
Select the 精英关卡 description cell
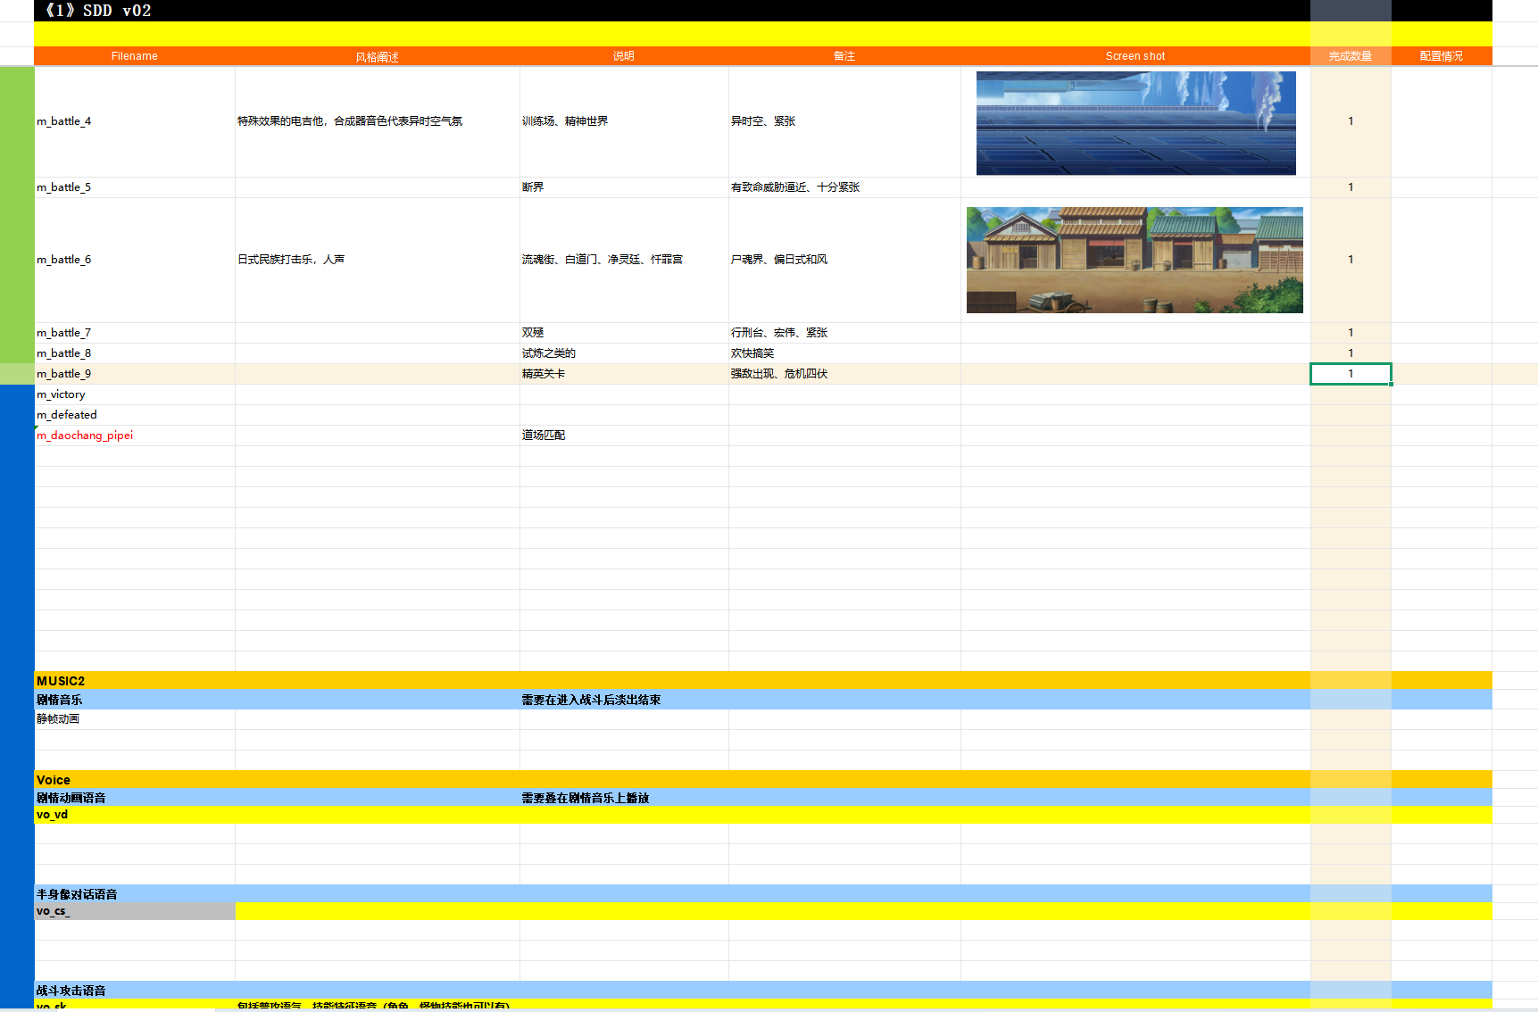544,374
